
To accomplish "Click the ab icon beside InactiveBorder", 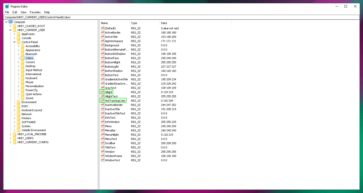I will [x=102, y=105].
